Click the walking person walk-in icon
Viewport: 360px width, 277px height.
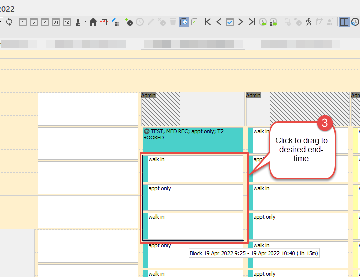[309, 22]
